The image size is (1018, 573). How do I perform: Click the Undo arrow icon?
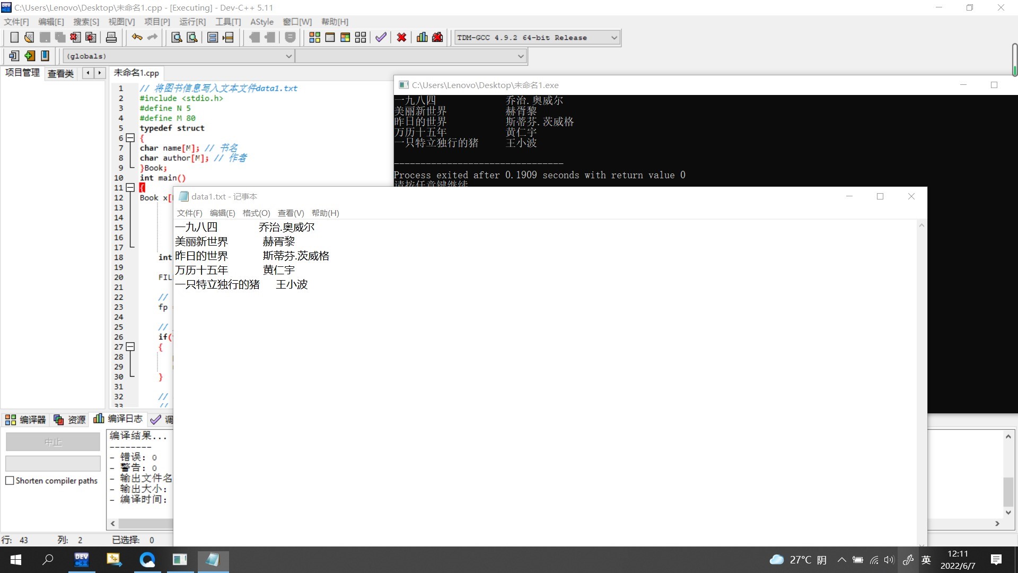[137, 37]
